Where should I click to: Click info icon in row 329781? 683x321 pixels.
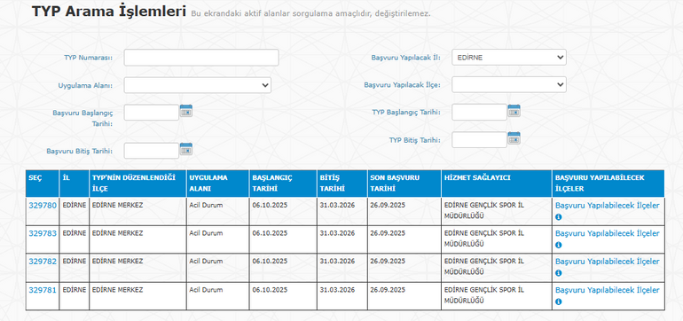coord(559,301)
